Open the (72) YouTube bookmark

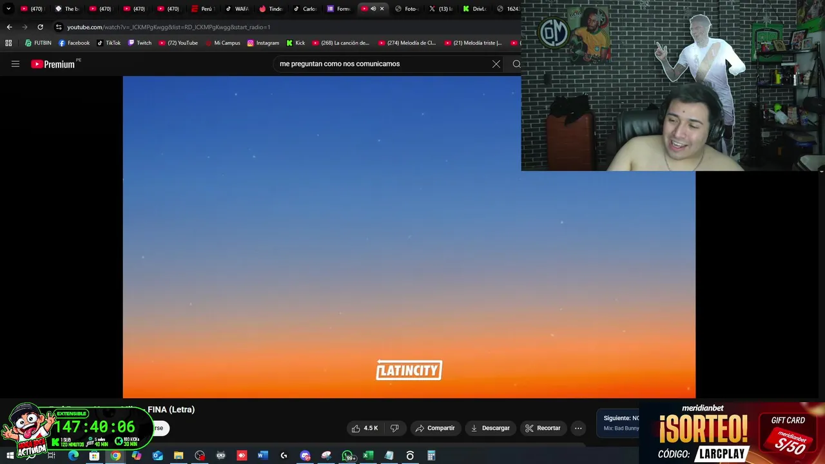(x=178, y=43)
